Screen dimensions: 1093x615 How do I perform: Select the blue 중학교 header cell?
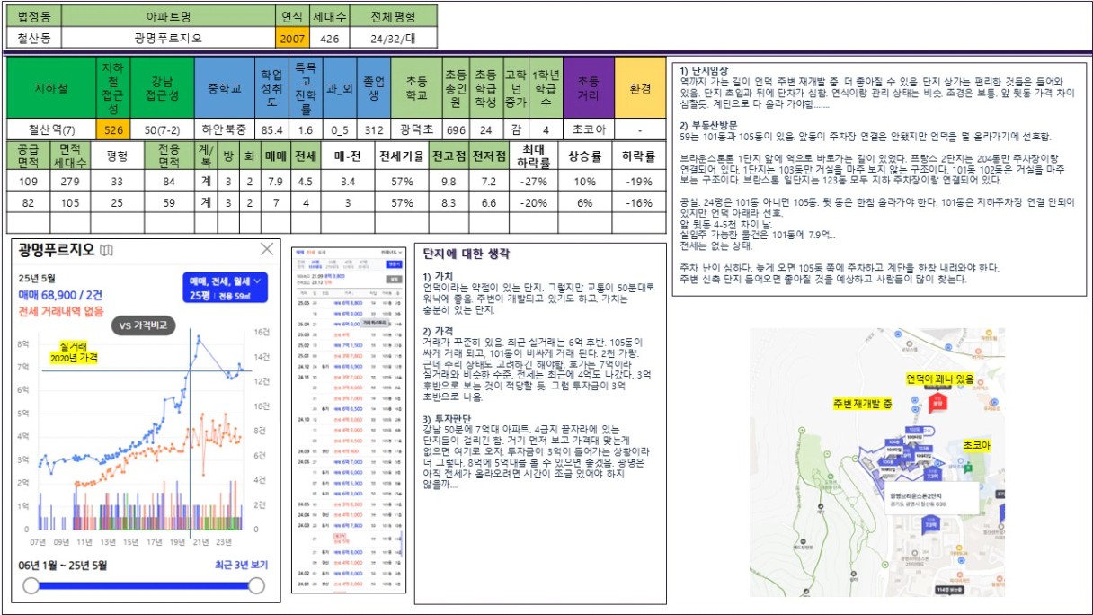[224, 89]
